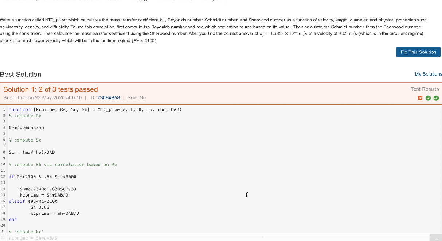This screenshot has height=241, width=442.
Task: Open the My Solutions page
Action: [x=428, y=73]
